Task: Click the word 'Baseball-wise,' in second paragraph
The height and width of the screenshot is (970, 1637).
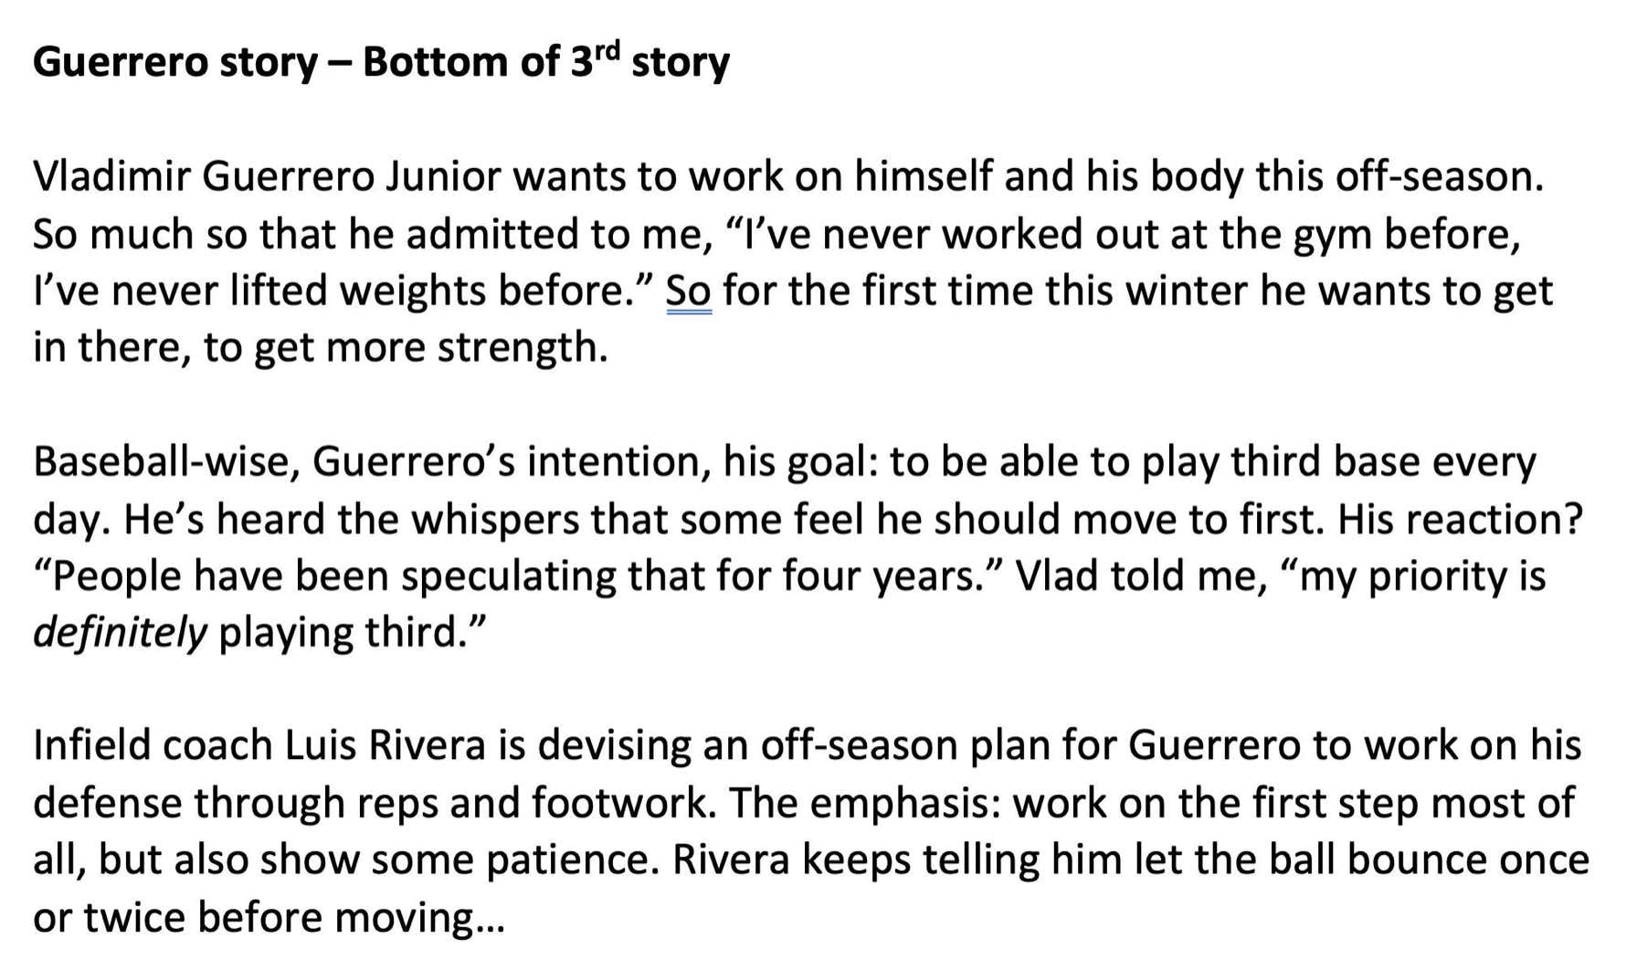Action: pos(167,462)
